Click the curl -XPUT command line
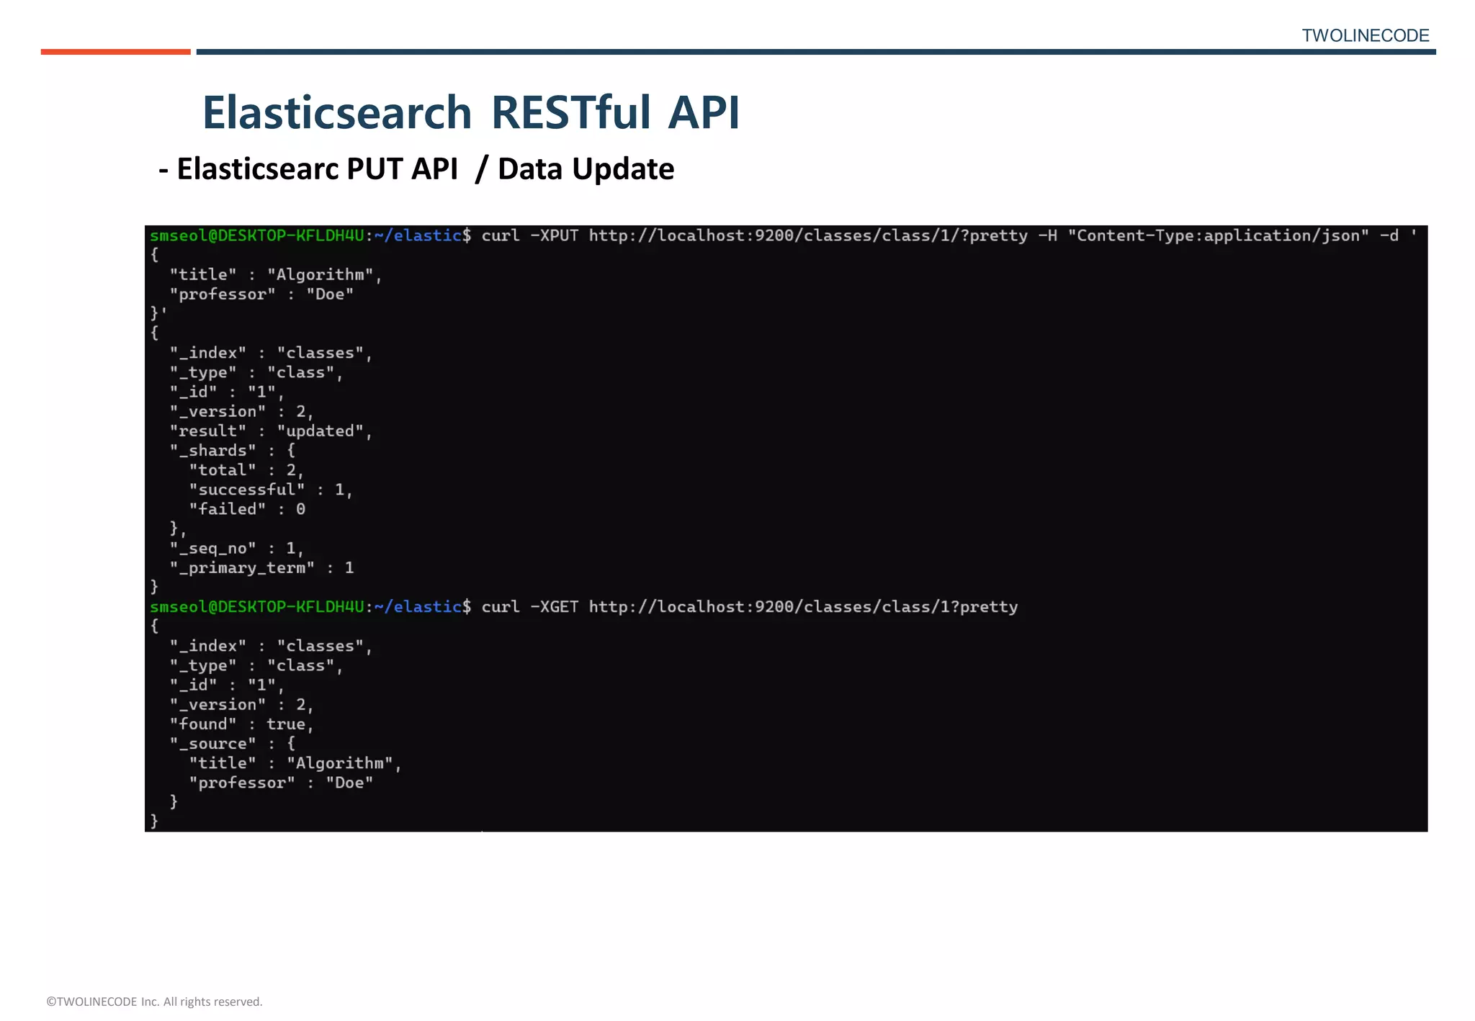Image resolution: width=1475 pixels, height=1021 pixels. pyautogui.click(x=784, y=235)
